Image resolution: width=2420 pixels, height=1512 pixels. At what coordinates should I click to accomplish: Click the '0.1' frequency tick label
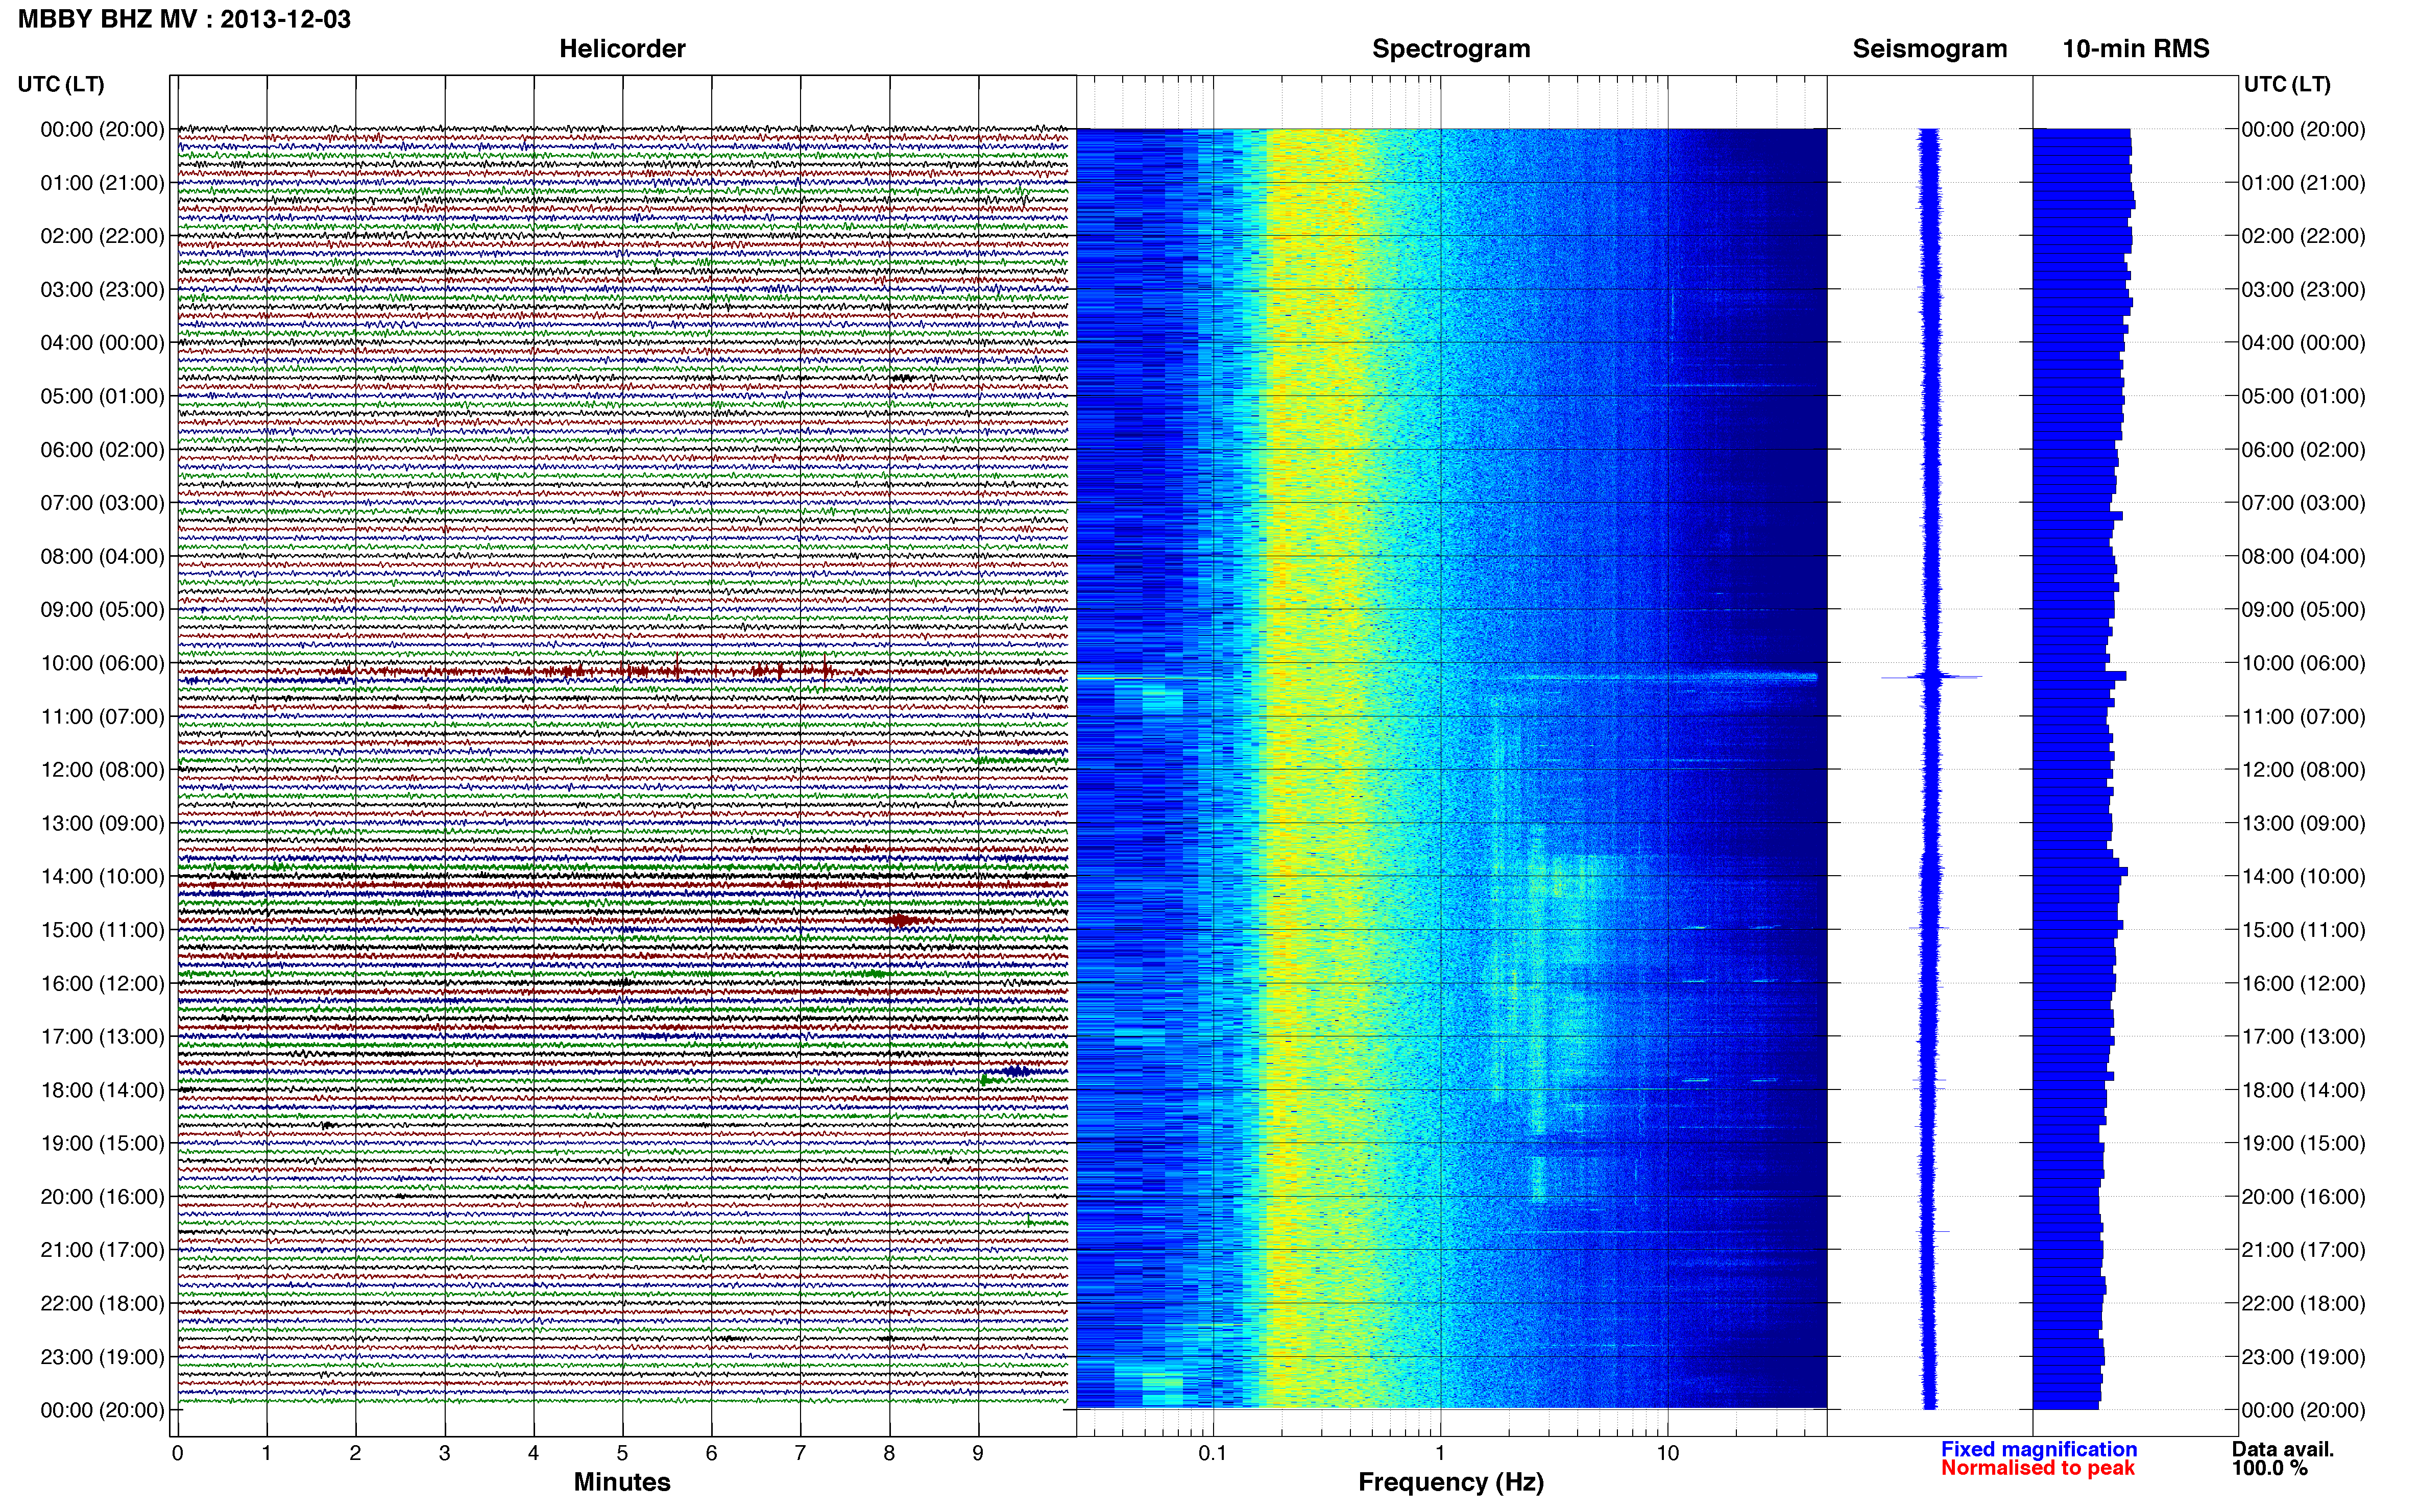(1213, 1453)
